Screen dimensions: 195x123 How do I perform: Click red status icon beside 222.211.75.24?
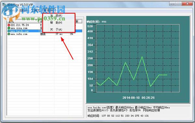pos(9,25)
